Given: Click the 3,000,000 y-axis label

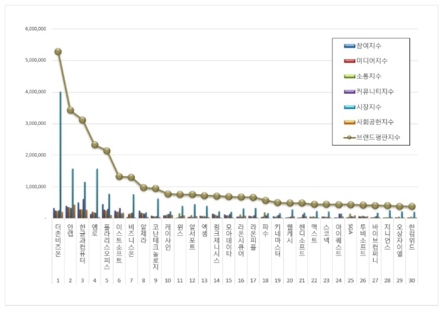Looking at the screenshot, I should click(x=34, y=124).
